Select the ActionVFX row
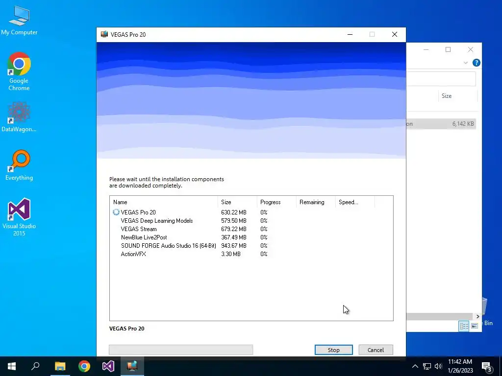 (x=251, y=254)
